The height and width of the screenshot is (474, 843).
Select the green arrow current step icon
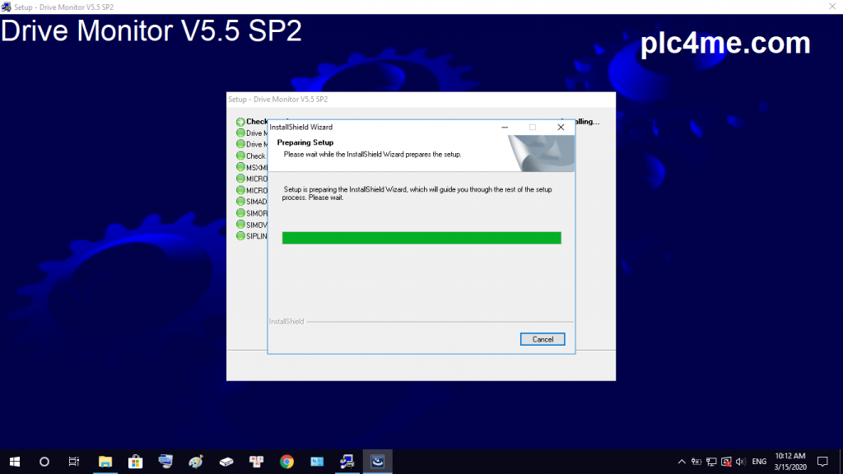tap(240, 122)
